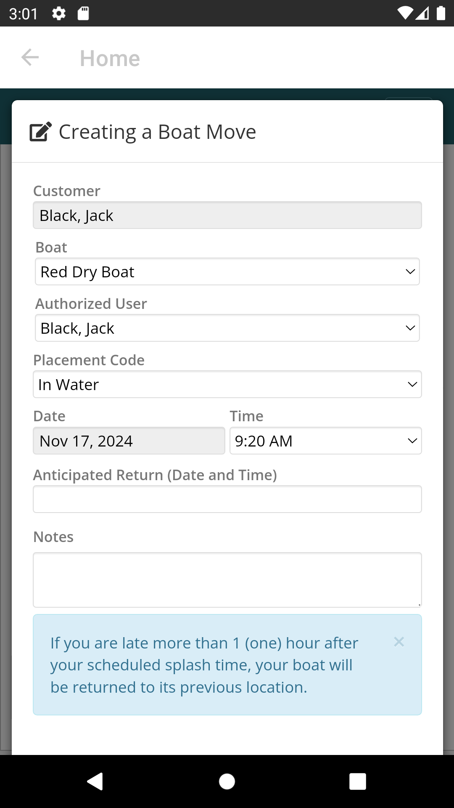Change the Time dropdown from 9:20 AM
Screen dimensions: 454x808
point(326,441)
